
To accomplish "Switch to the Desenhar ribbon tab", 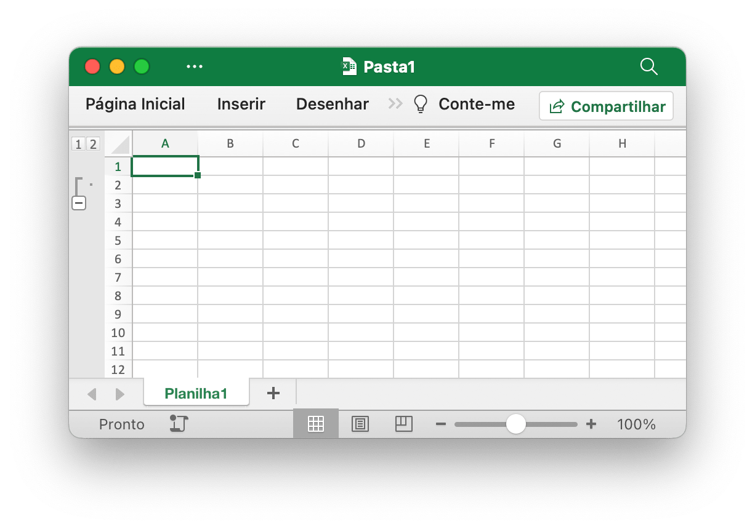I will (333, 104).
